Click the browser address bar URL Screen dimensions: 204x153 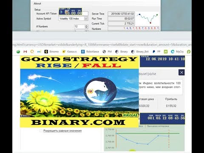pyautogui.click(x=102, y=45)
